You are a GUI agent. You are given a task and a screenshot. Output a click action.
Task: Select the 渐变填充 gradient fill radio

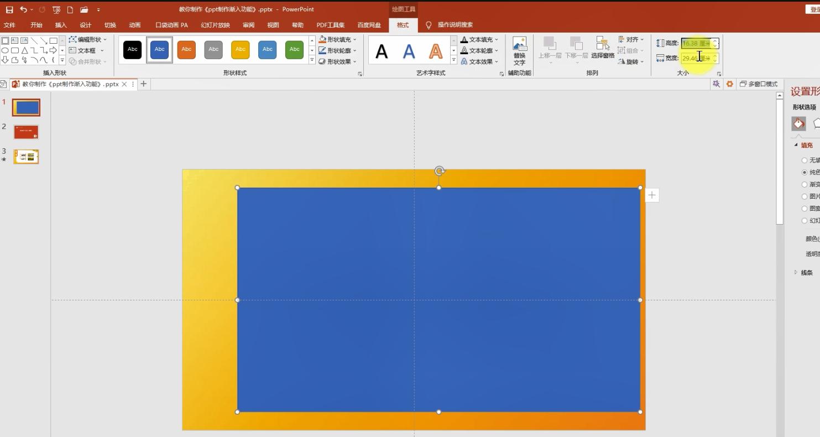[x=805, y=185]
